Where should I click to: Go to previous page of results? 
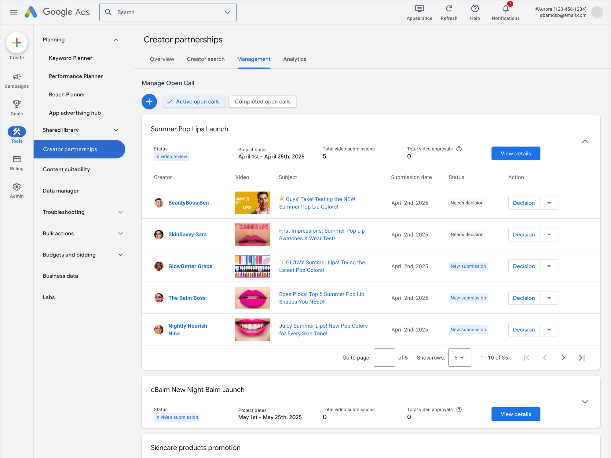click(x=545, y=358)
